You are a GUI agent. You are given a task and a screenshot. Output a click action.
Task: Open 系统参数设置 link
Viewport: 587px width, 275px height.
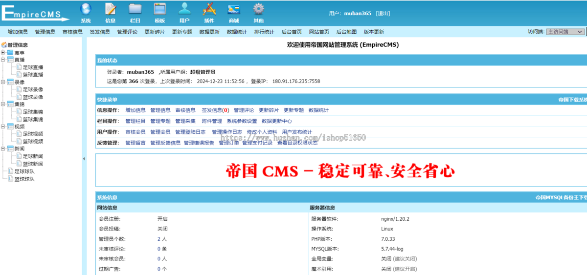point(242,121)
